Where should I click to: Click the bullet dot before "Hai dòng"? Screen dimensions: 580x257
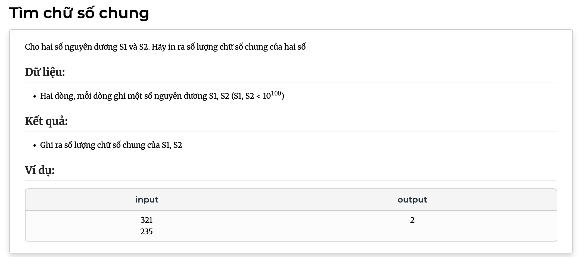click(x=35, y=97)
